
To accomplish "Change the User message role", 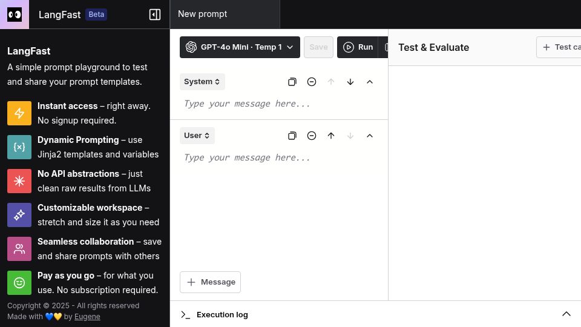I will click(x=197, y=136).
